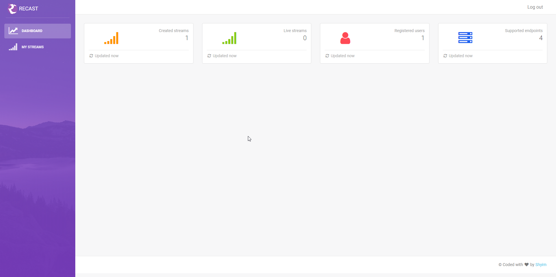Click the refresh icon under Supported endpoints
Image resolution: width=556 pixels, height=277 pixels.
[445, 56]
